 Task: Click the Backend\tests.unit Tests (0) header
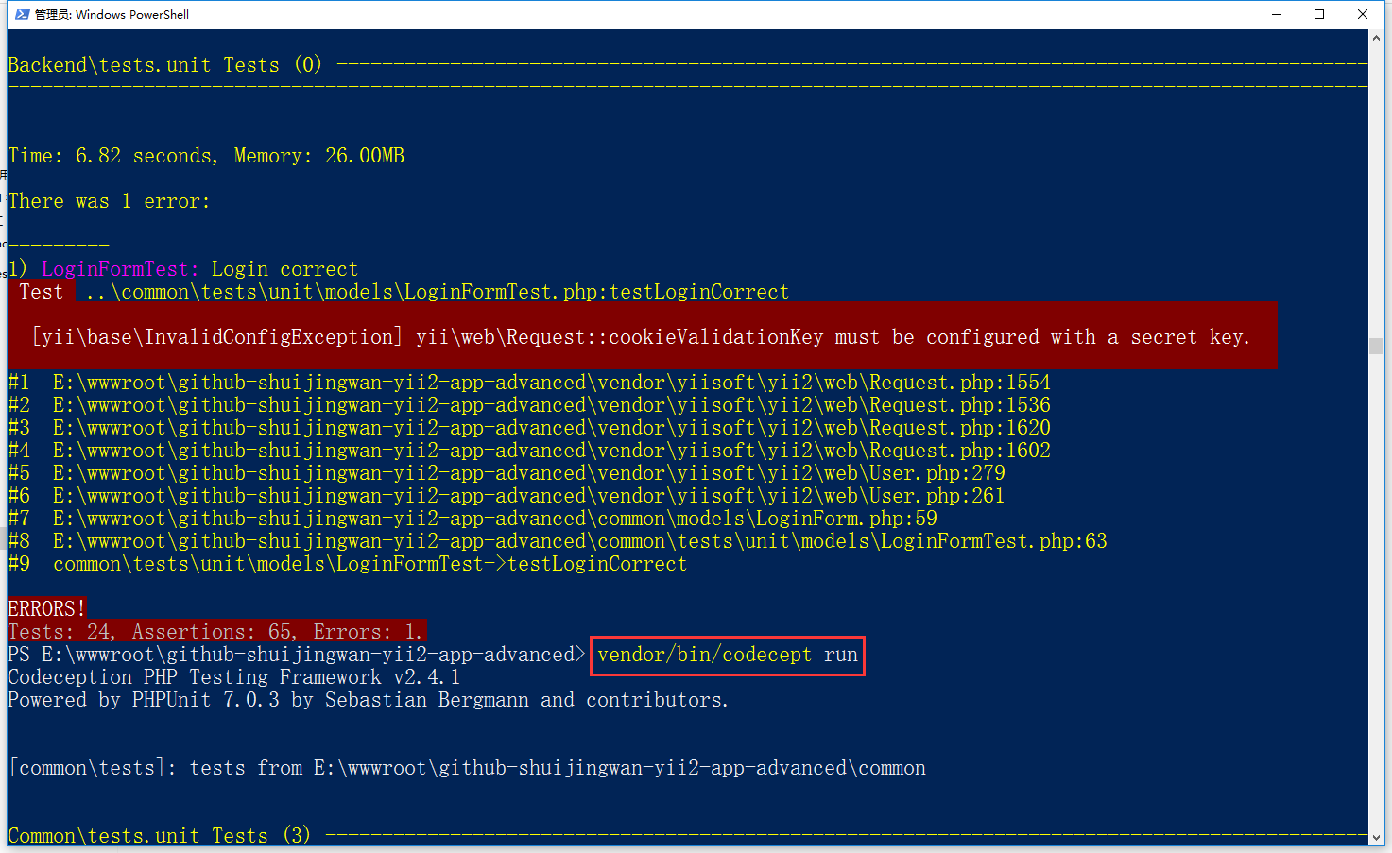164,65
